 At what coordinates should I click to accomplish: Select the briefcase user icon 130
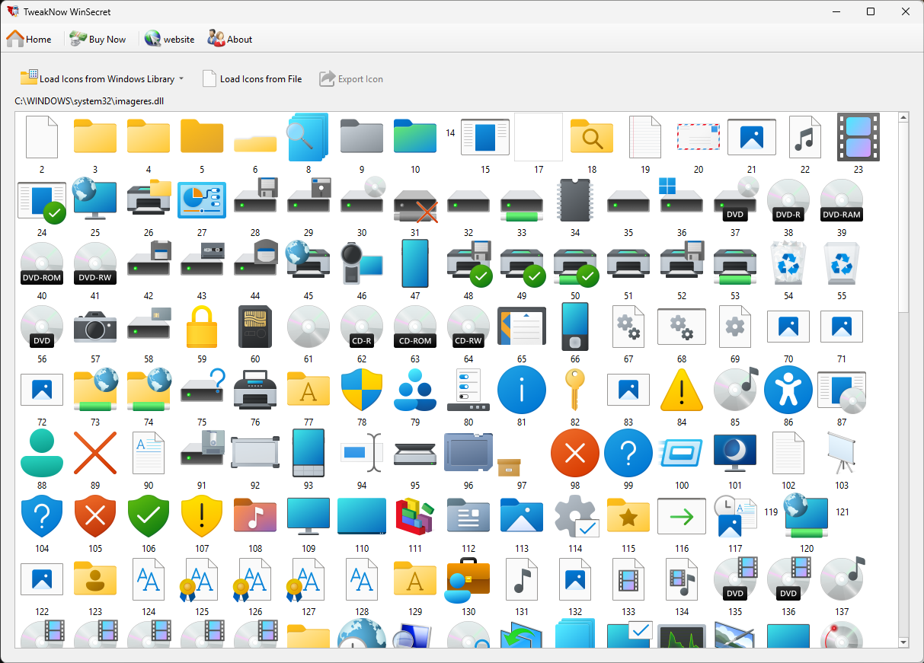click(x=468, y=579)
